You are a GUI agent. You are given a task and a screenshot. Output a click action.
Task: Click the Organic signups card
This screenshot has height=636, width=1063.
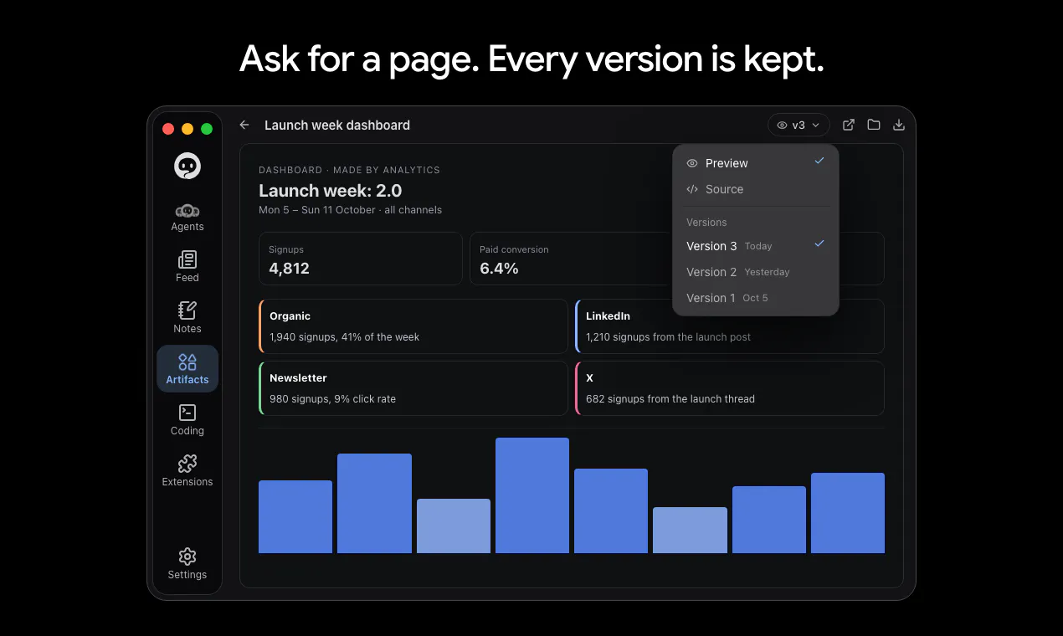[x=413, y=326]
